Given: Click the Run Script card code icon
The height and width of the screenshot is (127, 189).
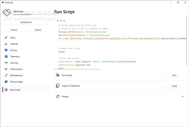Looking at the screenshot, I should click(58, 75).
